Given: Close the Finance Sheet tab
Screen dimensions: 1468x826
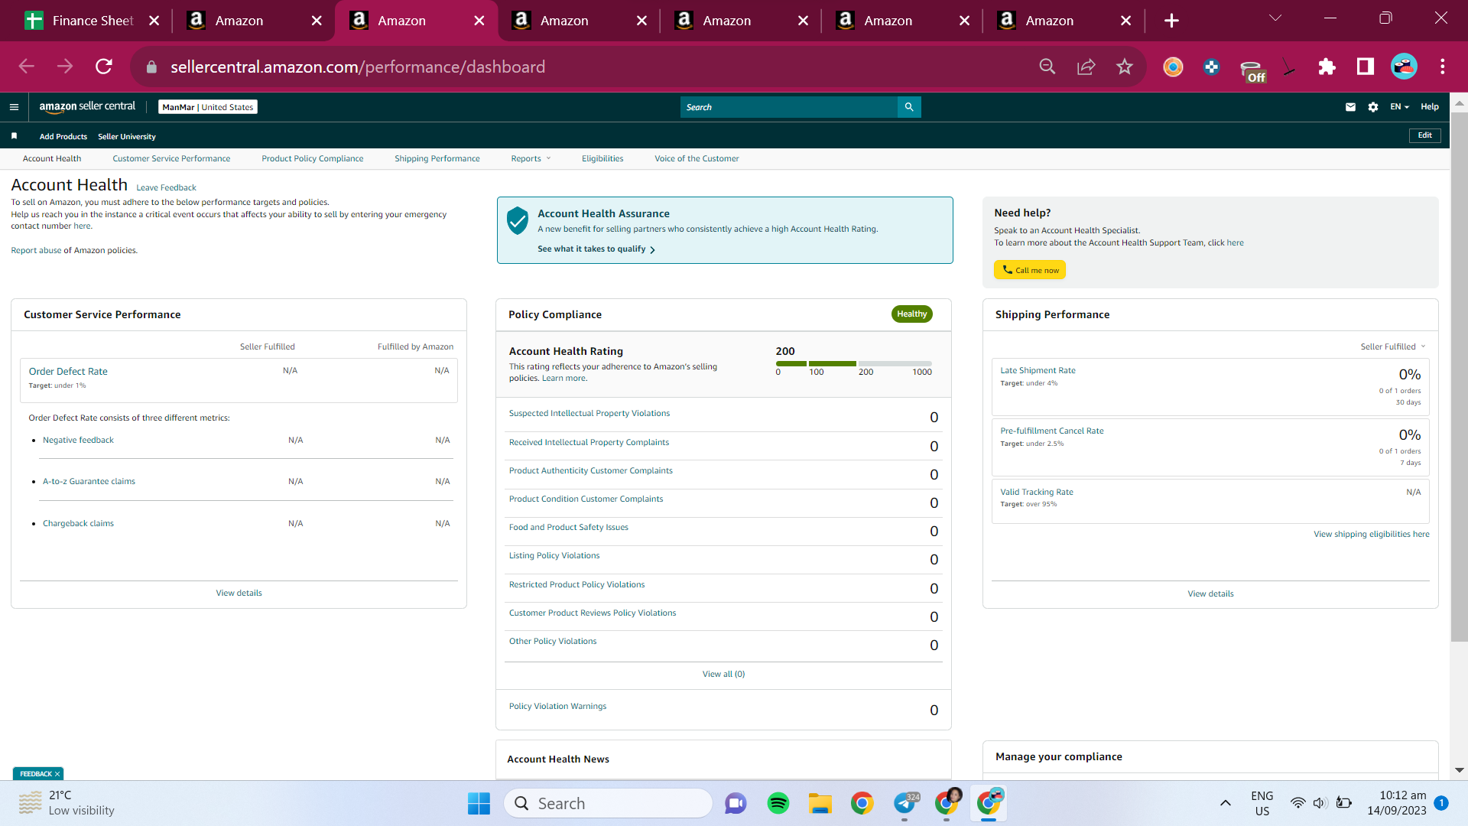Looking at the screenshot, I should 154,21.
